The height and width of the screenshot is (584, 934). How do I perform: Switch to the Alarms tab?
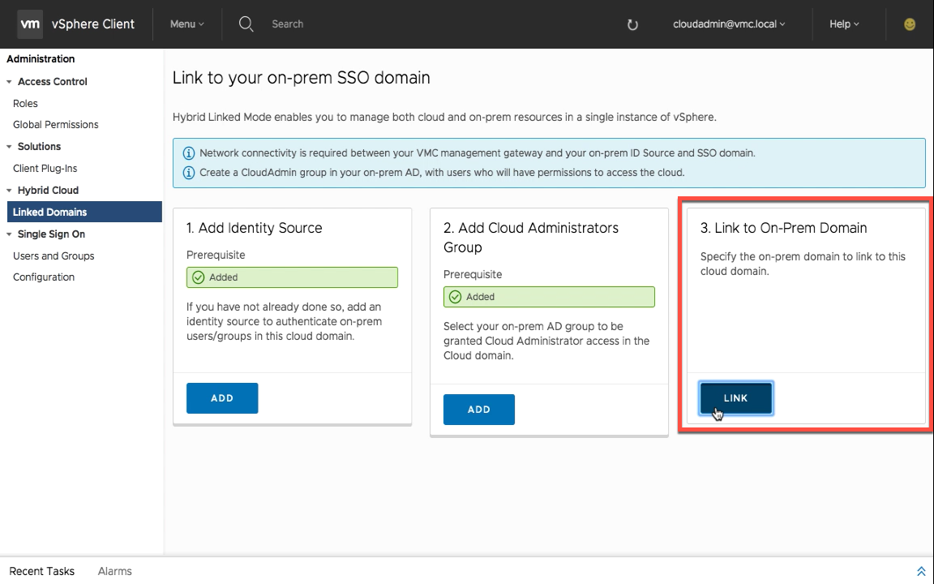(x=114, y=571)
